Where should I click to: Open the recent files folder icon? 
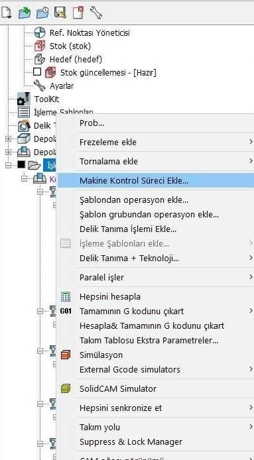(x=42, y=13)
